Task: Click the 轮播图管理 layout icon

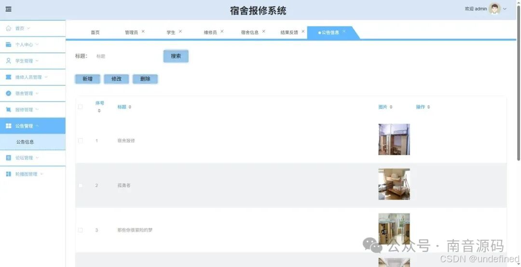Action: pos(9,174)
